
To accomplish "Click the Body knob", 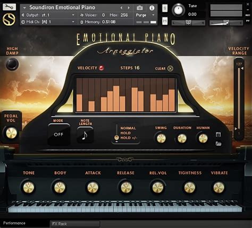I will coord(60,188).
